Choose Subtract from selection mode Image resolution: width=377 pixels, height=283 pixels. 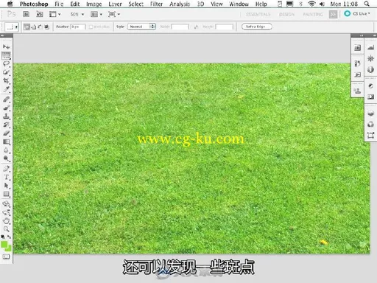(x=40, y=27)
